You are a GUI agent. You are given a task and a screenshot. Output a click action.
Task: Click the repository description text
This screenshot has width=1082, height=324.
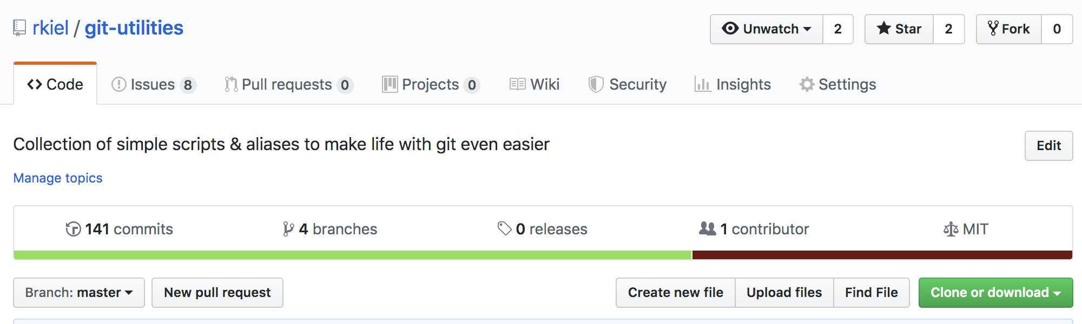click(x=281, y=145)
